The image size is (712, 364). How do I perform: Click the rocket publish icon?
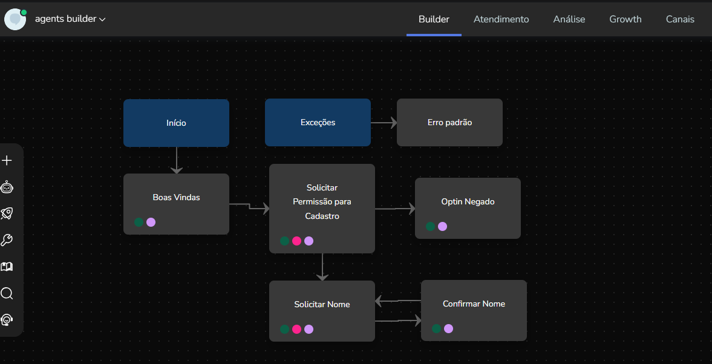click(7, 213)
